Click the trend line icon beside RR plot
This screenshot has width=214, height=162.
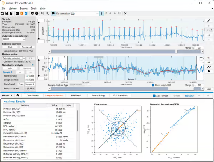(209, 67)
